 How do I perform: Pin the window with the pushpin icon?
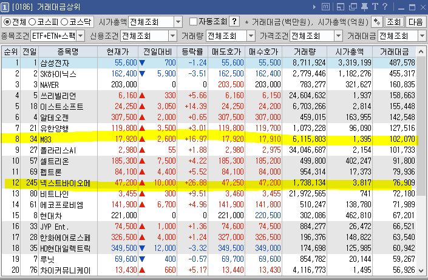click(364, 7)
